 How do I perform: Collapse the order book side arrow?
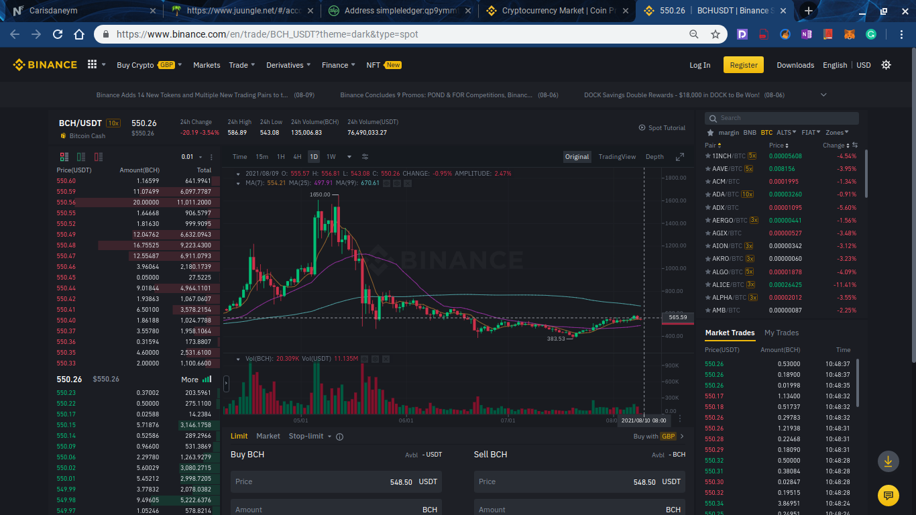(225, 384)
